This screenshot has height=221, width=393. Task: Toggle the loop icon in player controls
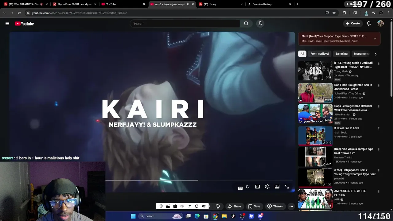[x=248, y=187]
